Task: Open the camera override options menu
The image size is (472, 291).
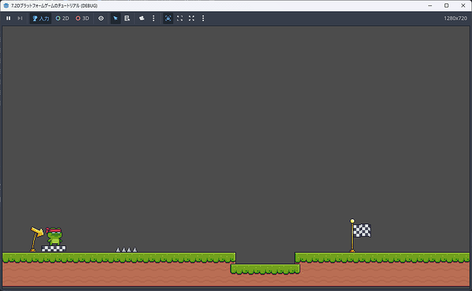Action: (x=153, y=18)
